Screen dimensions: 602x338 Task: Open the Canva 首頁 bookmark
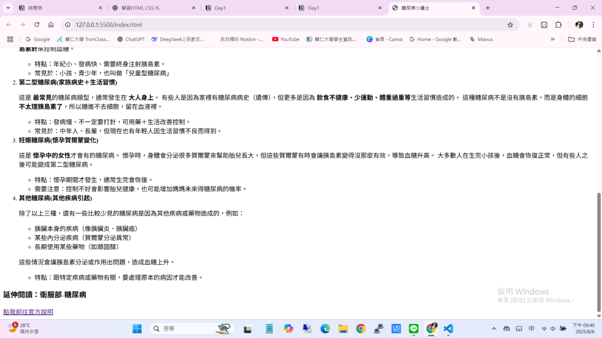pyautogui.click(x=384, y=39)
